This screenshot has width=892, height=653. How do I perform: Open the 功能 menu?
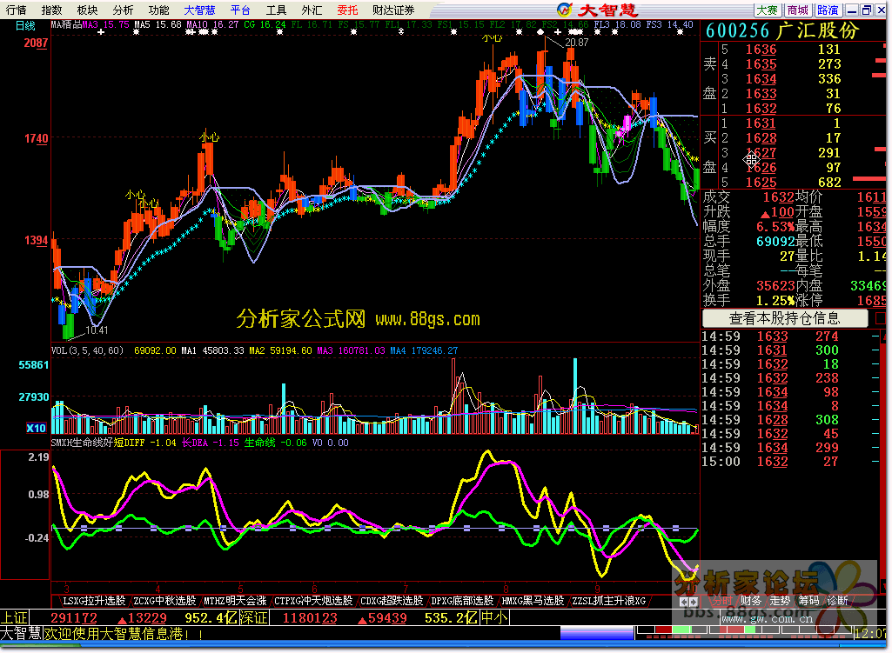(x=158, y=10)
